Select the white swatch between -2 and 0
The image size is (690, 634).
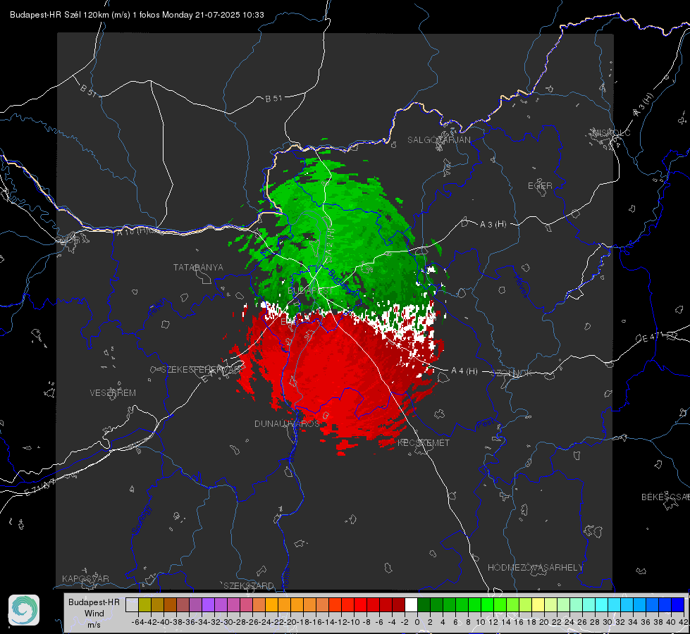coord(411,605)
